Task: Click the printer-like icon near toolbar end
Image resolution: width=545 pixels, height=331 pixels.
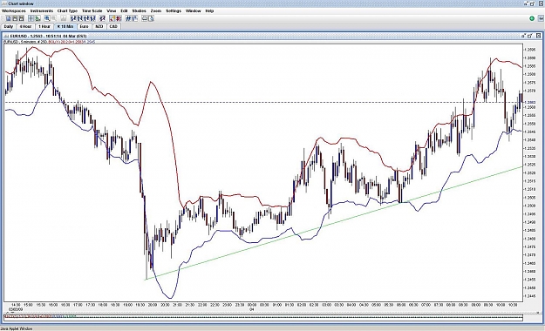Action: coord(145,18)
